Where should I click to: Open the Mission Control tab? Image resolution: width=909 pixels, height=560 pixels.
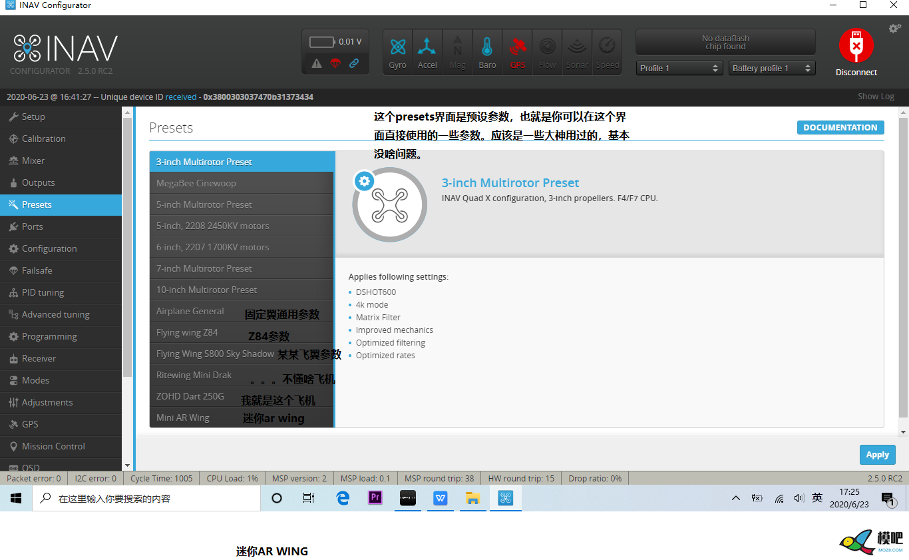click(61, 446)
